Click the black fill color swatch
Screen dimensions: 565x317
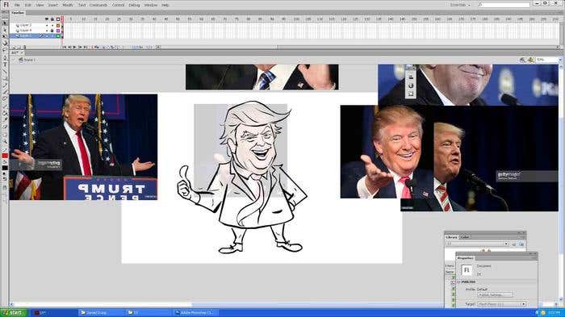(5, 168)
